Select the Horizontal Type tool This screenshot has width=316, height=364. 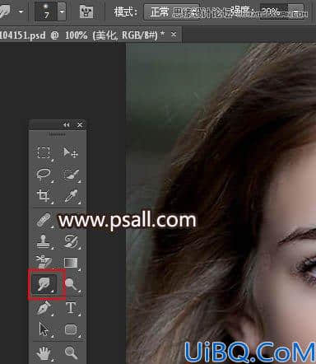tap(71, 308)
